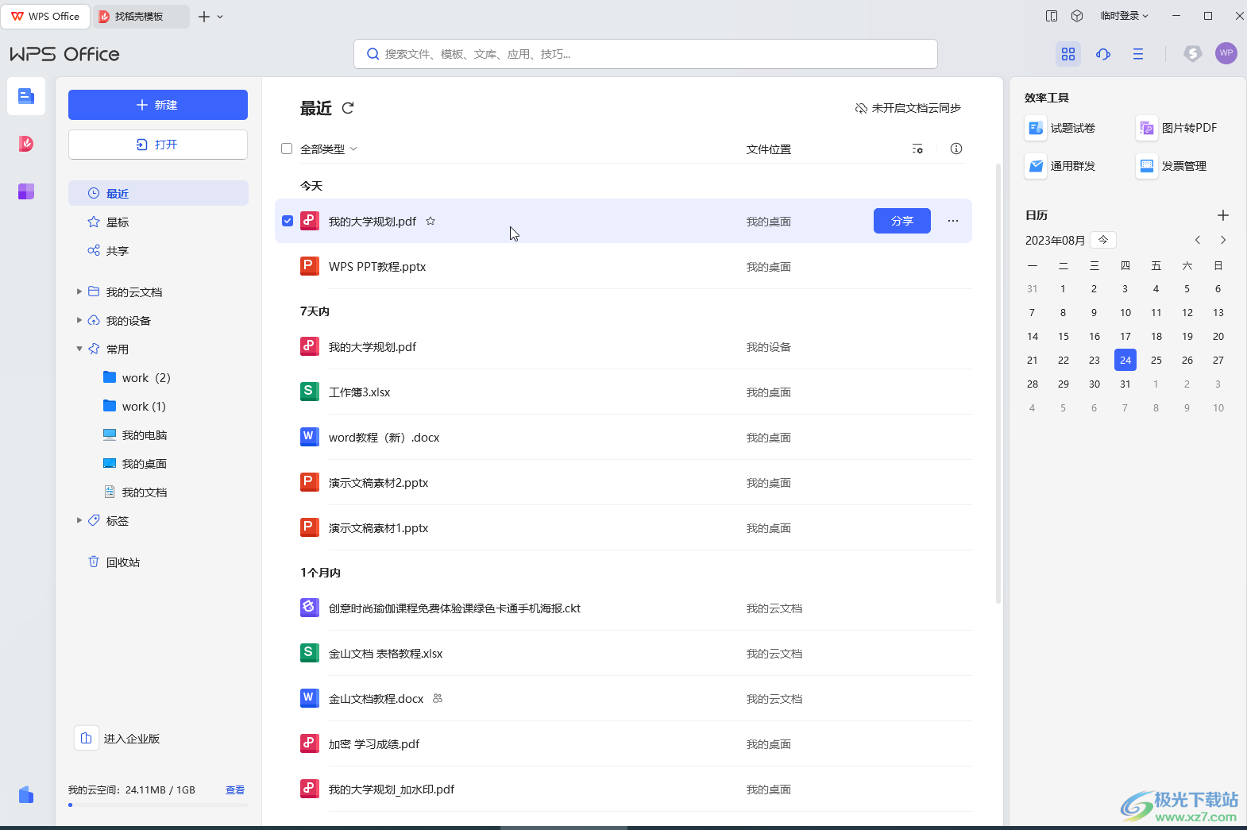
Task: Add a new tab with plus button
Action: tap(204, 17)
